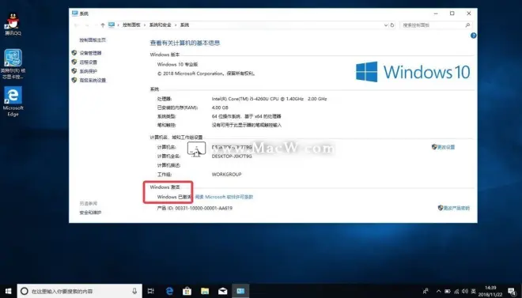Open the Intel graphics control panel desktop shortcut
This screenshot has width=522, height=298.
coord(13,64)
